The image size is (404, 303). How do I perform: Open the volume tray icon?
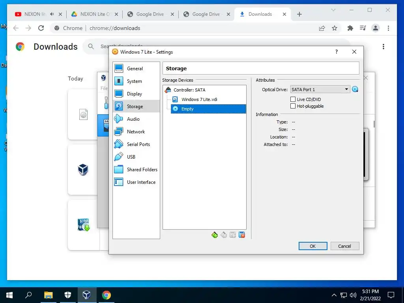(x=353, y=295)
